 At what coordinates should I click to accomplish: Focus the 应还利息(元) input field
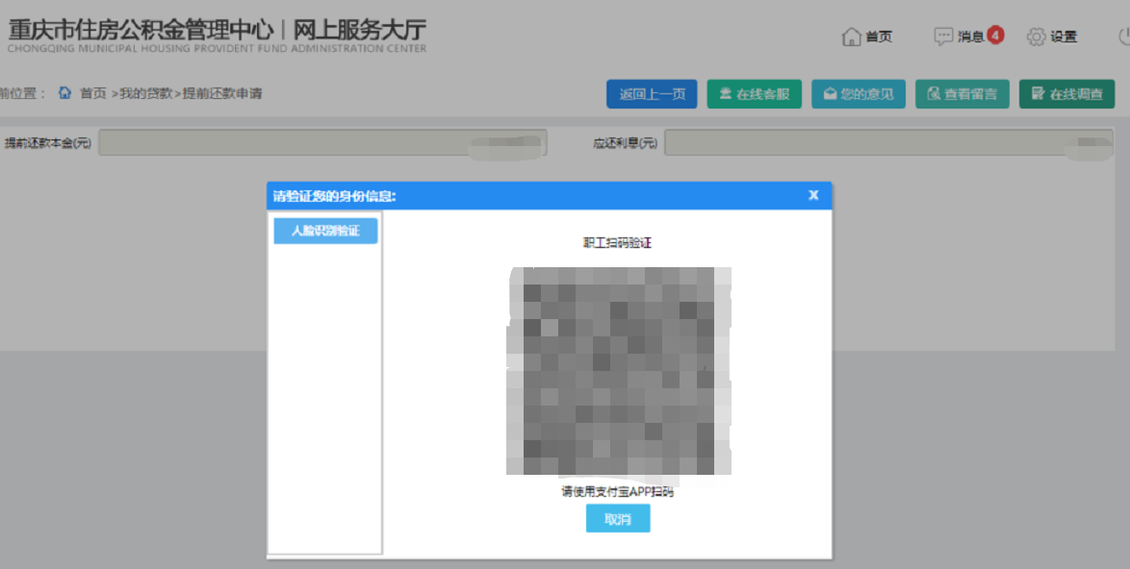click(x=881, y=143)
